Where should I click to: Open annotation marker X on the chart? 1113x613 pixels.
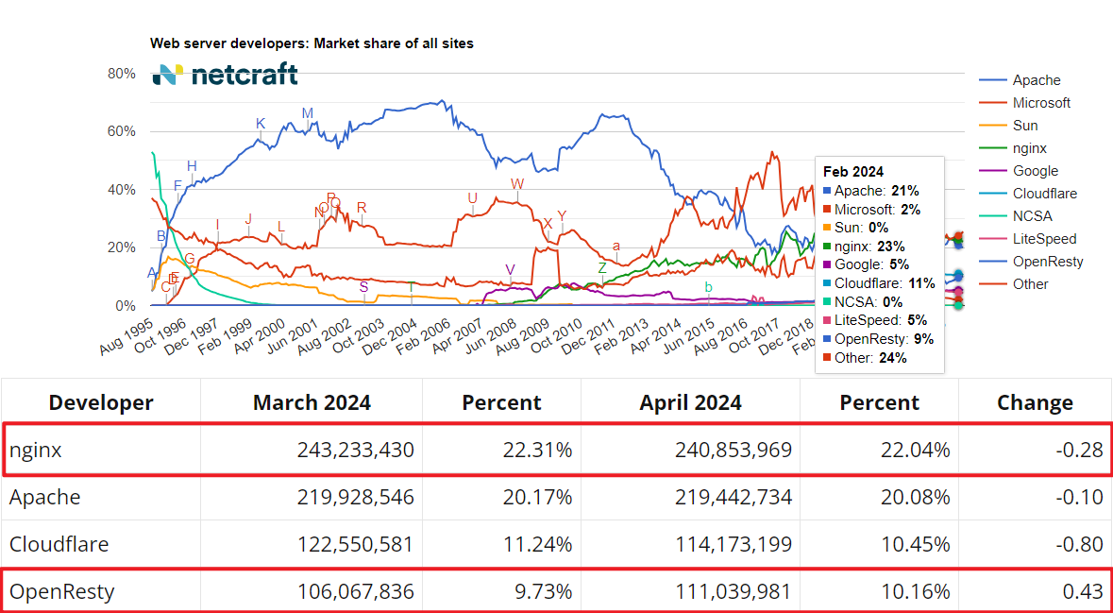548,224
